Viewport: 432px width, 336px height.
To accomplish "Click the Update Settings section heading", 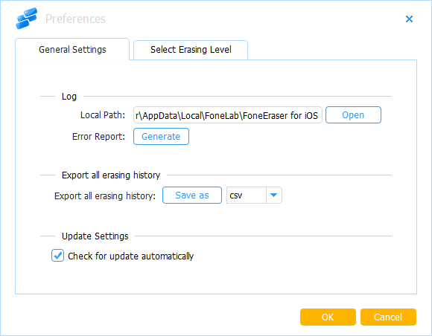I will [x=95, y=236].
